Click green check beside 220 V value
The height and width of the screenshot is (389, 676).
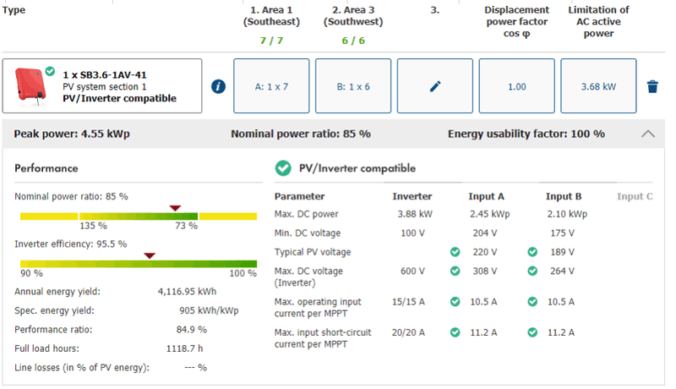coord(455,252)
